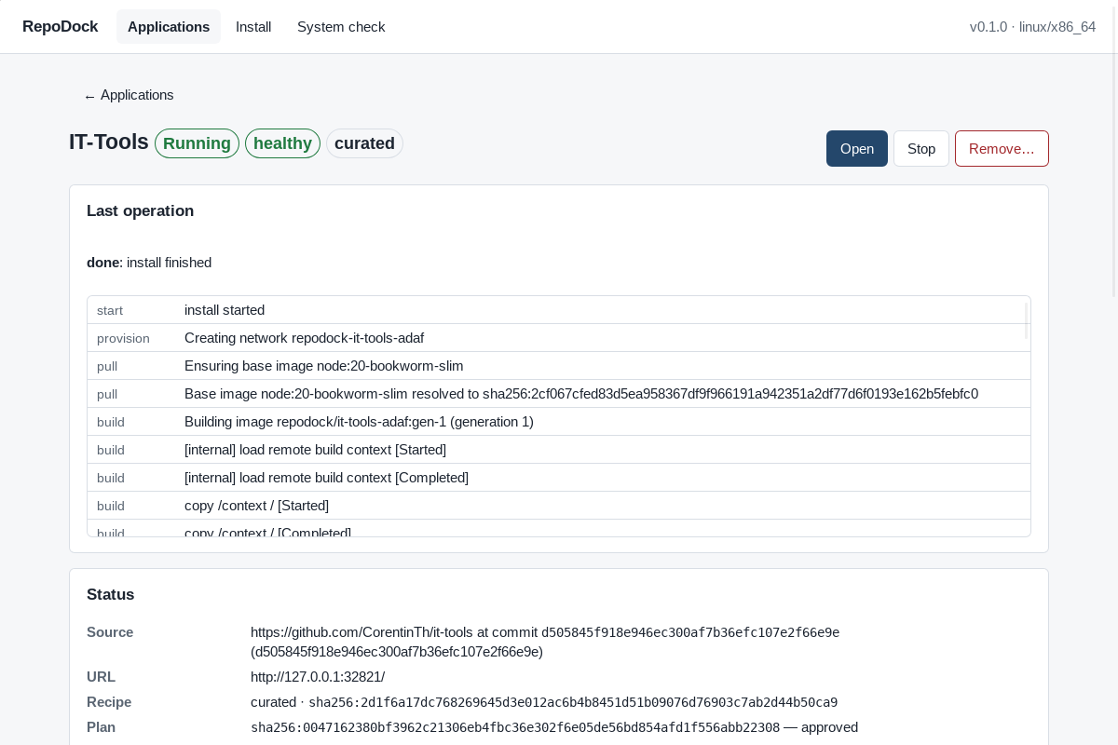Select 'Ensuring base image node:20-bookworm-slim' line

[559, 366]
